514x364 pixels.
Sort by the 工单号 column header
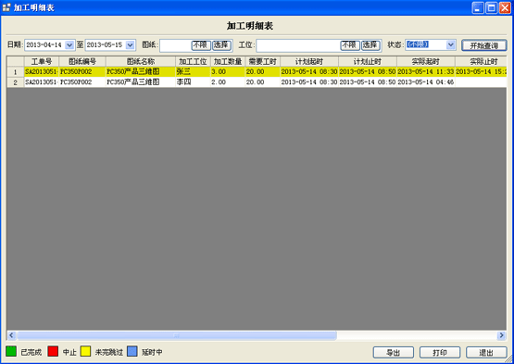pos(42,61)
